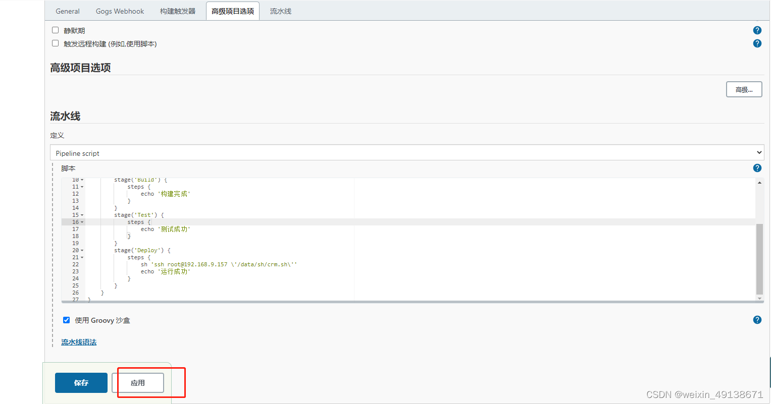
Task: Open help icon beside 脚本 label
Action: click(x=757, y=168)
